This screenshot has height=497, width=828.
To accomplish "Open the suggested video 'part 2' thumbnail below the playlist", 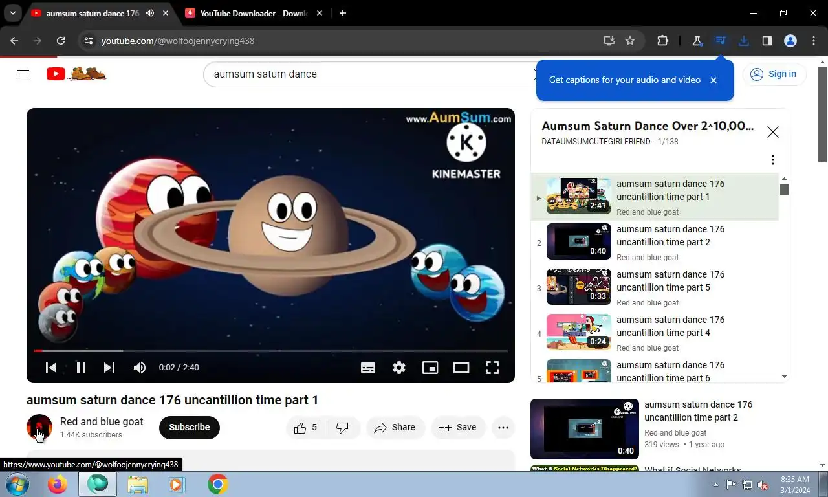I will click(585, 429).
